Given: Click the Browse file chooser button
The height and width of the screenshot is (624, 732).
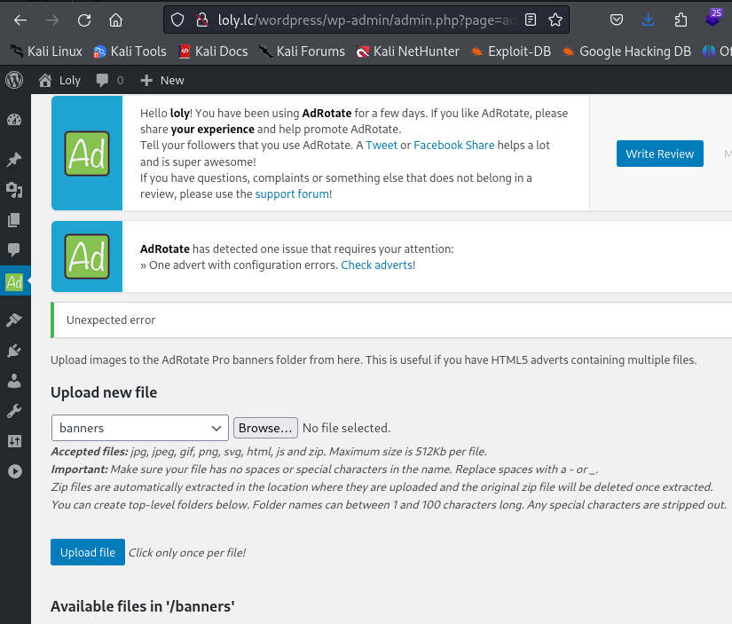Looking at the screenshot, I should (265, 428).
